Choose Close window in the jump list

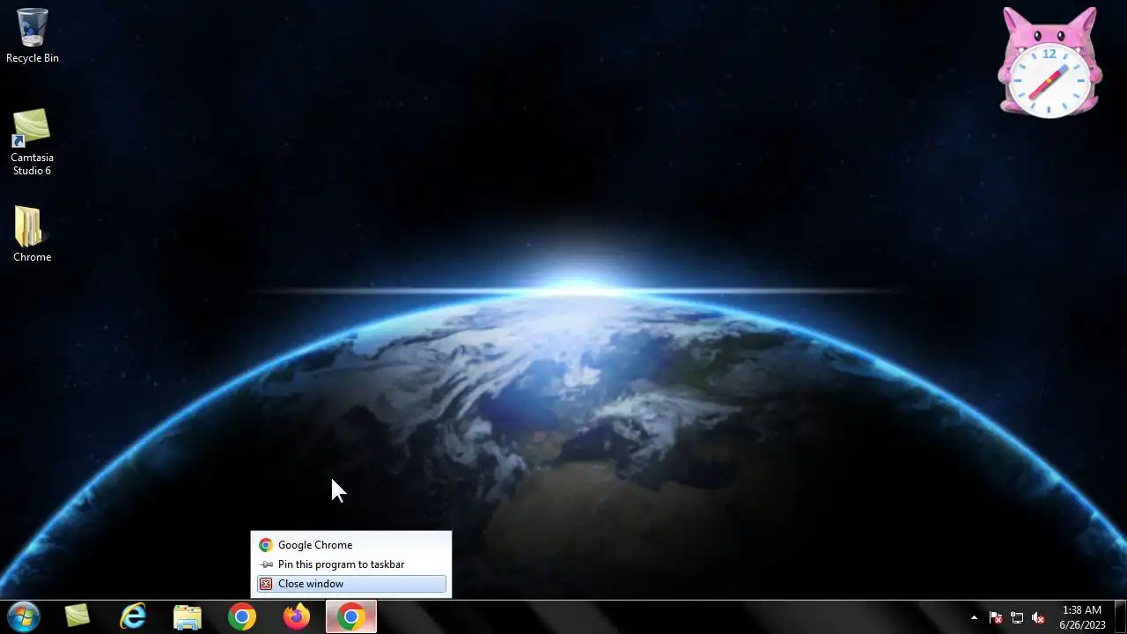pyautogui.click(x=351, y=584)
